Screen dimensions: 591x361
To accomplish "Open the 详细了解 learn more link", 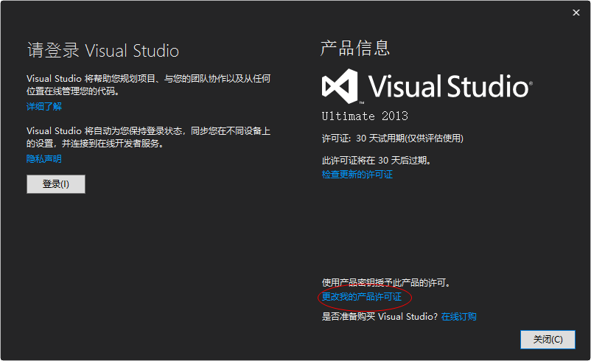I will coord(44,107).
